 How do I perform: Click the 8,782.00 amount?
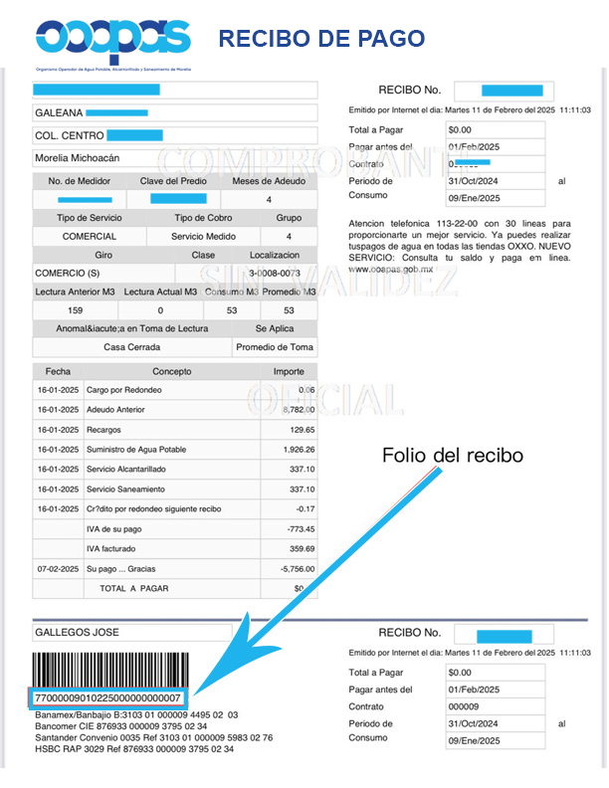299,410
